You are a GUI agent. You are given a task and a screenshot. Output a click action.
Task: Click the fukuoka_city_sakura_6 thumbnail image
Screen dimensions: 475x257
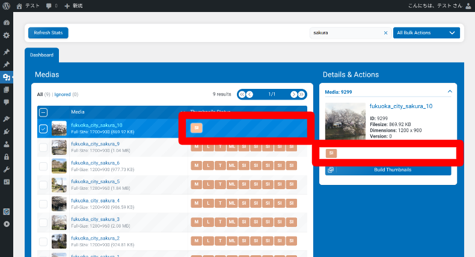pyautogui.click(x=59, y=166)
